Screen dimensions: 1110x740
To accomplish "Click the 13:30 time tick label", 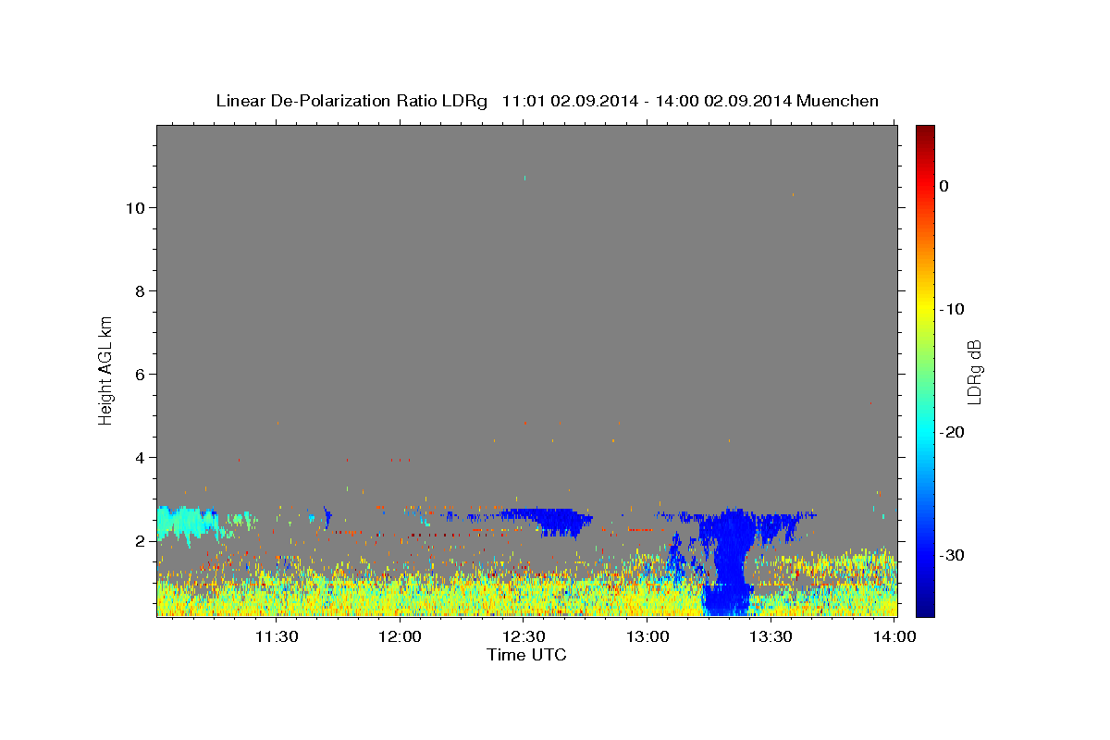I will 771,636.
